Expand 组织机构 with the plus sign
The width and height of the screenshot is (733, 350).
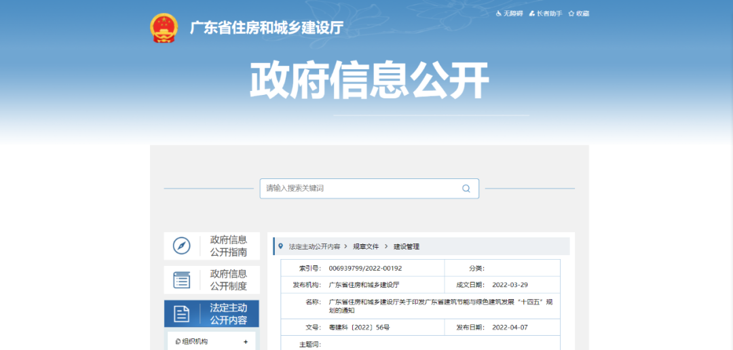coord(245,342)
